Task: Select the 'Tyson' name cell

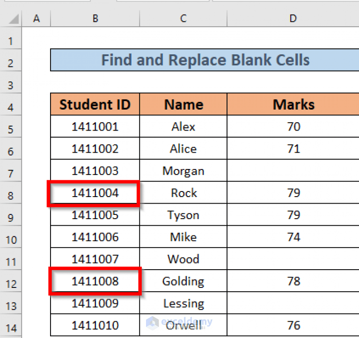Action: [x=183, y=214]
